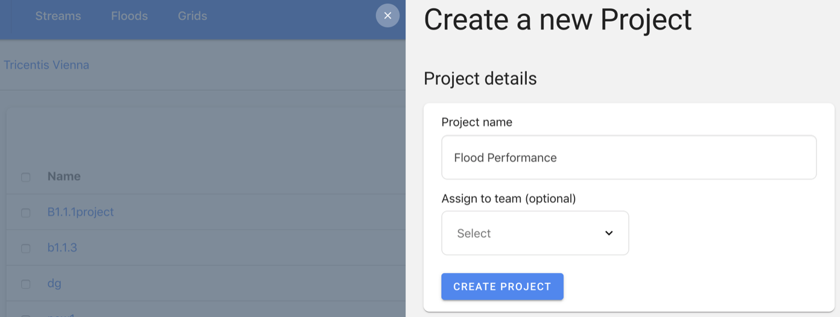The width and height of the screenshot is (840, 317).
Task: Tick the checkbox next to B1.1.1project
Action: click(x=26, y=213)
